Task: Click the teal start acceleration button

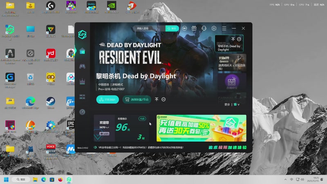Action: coord(108,99)
